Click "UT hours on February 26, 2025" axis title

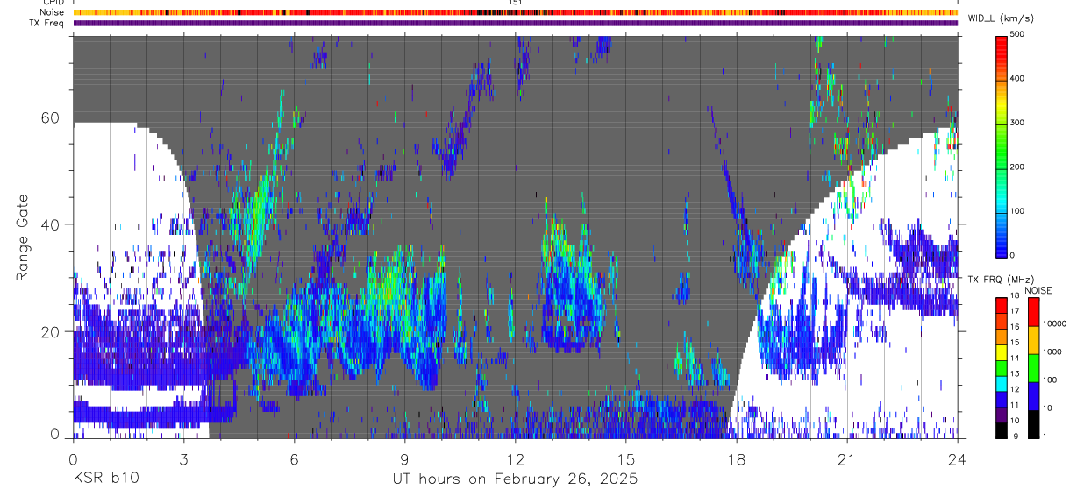point(515,479)
